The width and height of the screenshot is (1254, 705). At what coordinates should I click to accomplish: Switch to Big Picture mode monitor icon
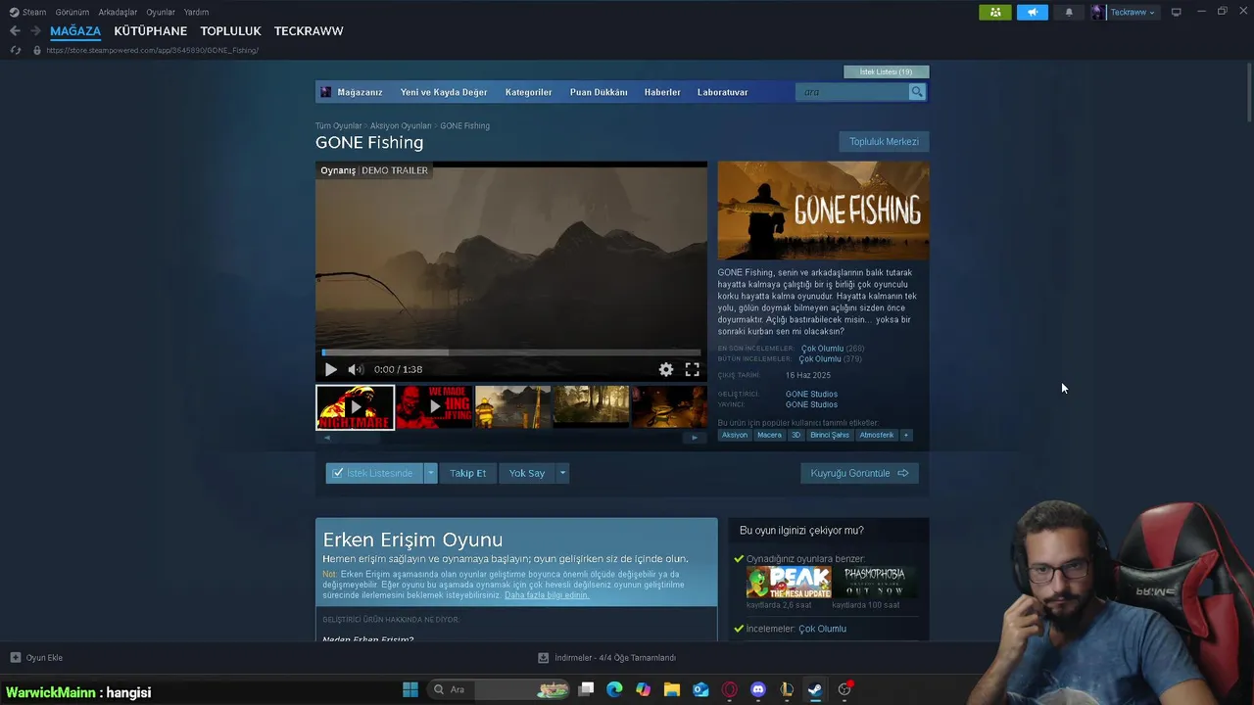click(x=1177, y=12)
